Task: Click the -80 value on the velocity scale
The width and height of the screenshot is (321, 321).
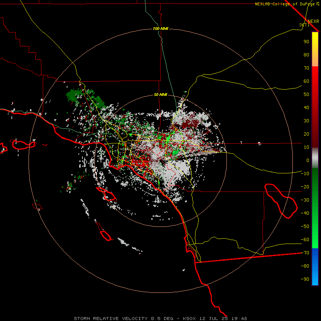Action: [x=305, y=266]
